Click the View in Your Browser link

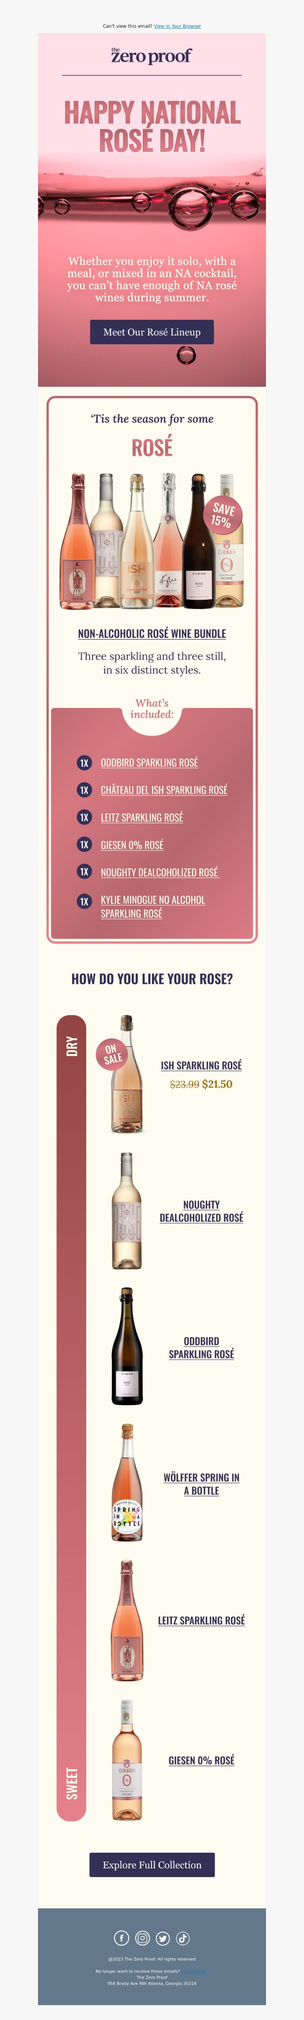[177, 26]
